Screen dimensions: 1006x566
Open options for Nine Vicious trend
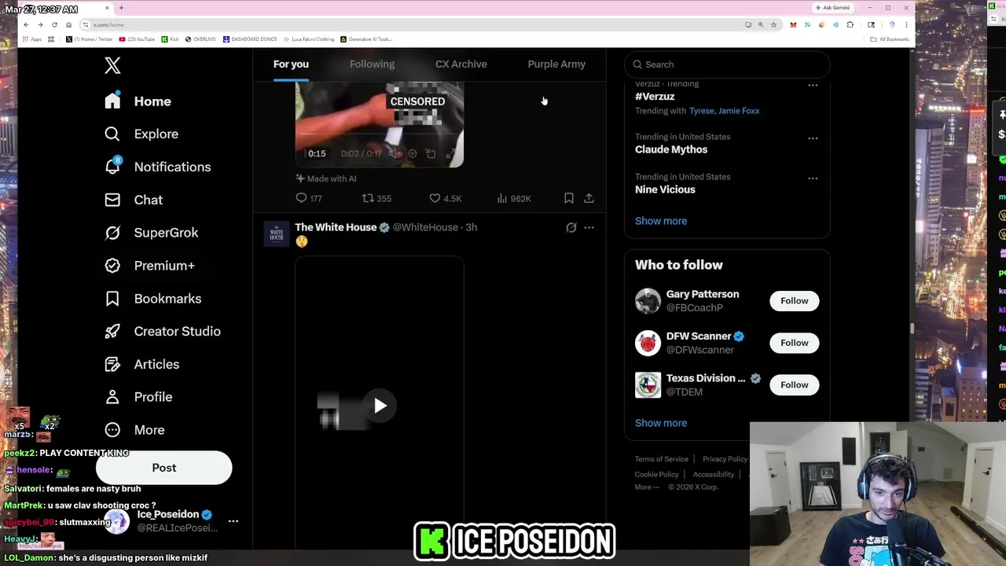tap(813, 178)
